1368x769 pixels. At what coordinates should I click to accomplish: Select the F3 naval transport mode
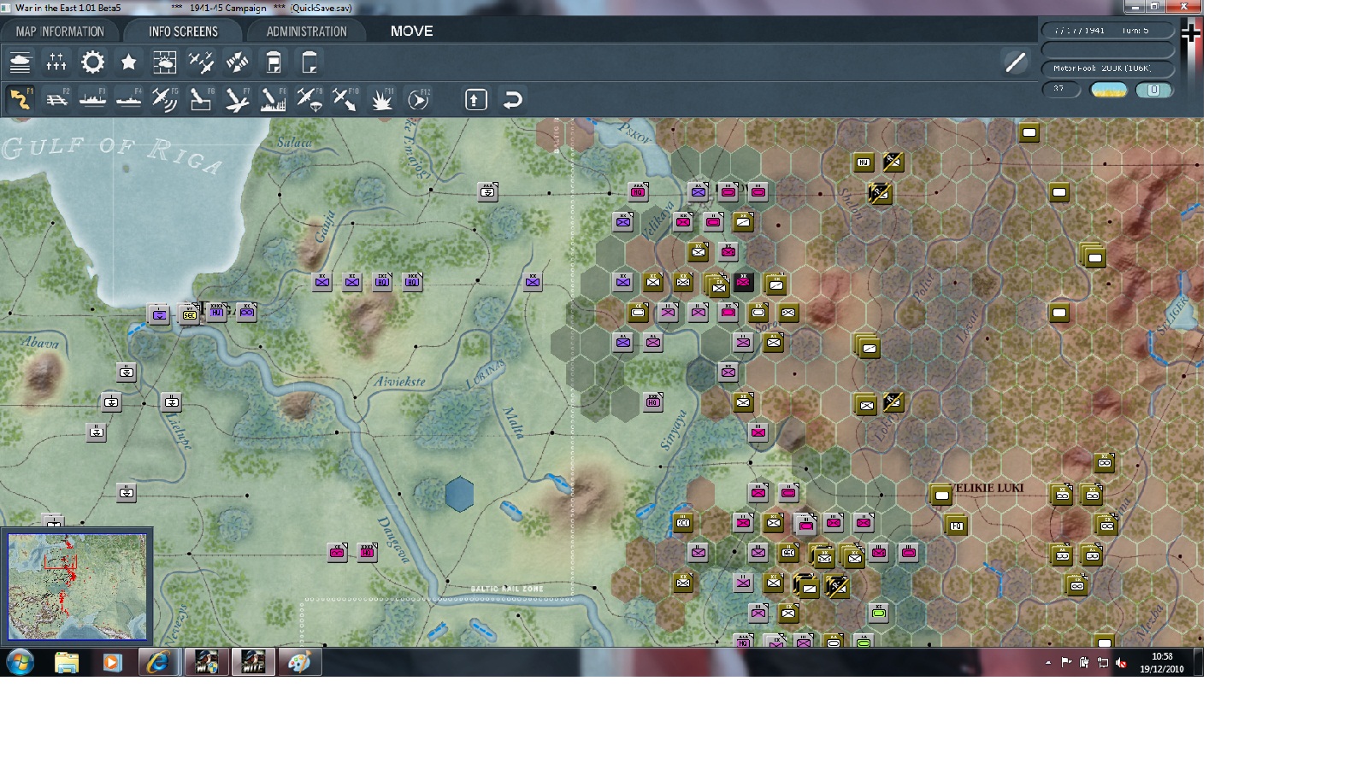pos(92,99)
